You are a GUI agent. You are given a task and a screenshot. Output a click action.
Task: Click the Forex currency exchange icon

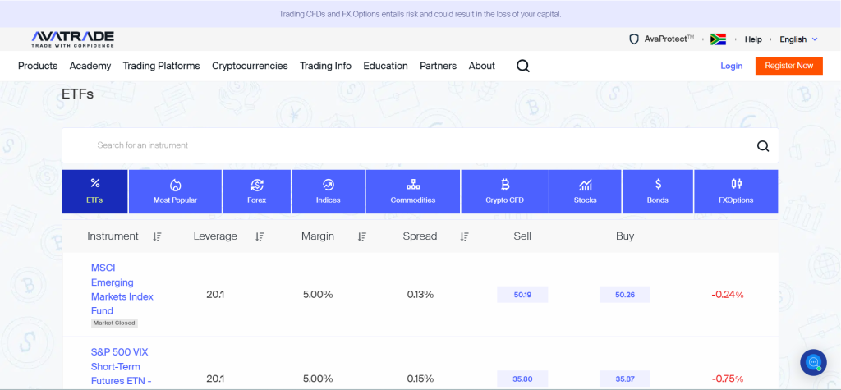point(256,185)
